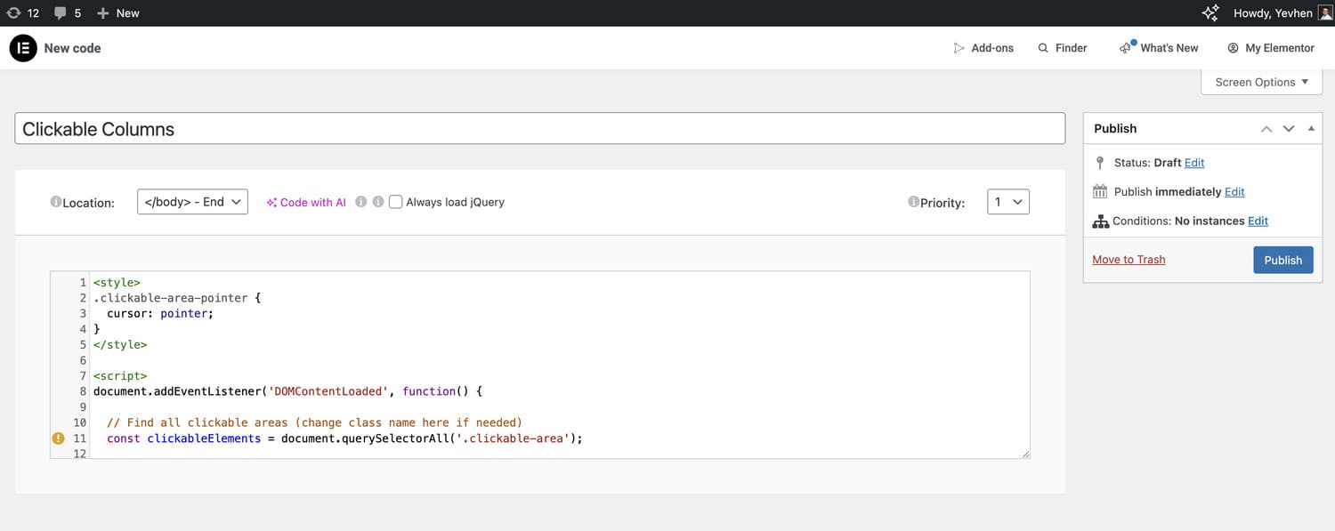Open the Add-ons menu item
This screenshot has height=531, width=1335.
pyautogui.click(x=983, y=48)
